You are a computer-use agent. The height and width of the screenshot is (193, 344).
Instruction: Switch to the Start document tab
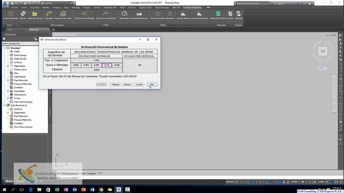pos(10,30)
